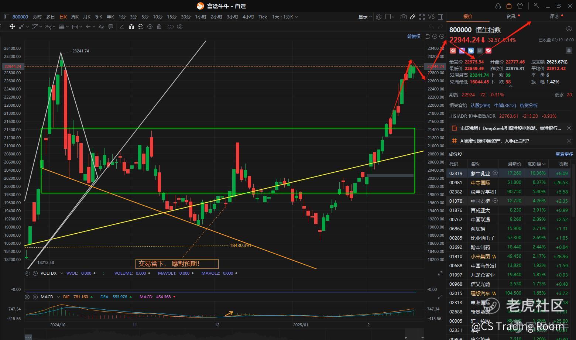Hide all drawings with eye-slash icon

pos(150,27)
